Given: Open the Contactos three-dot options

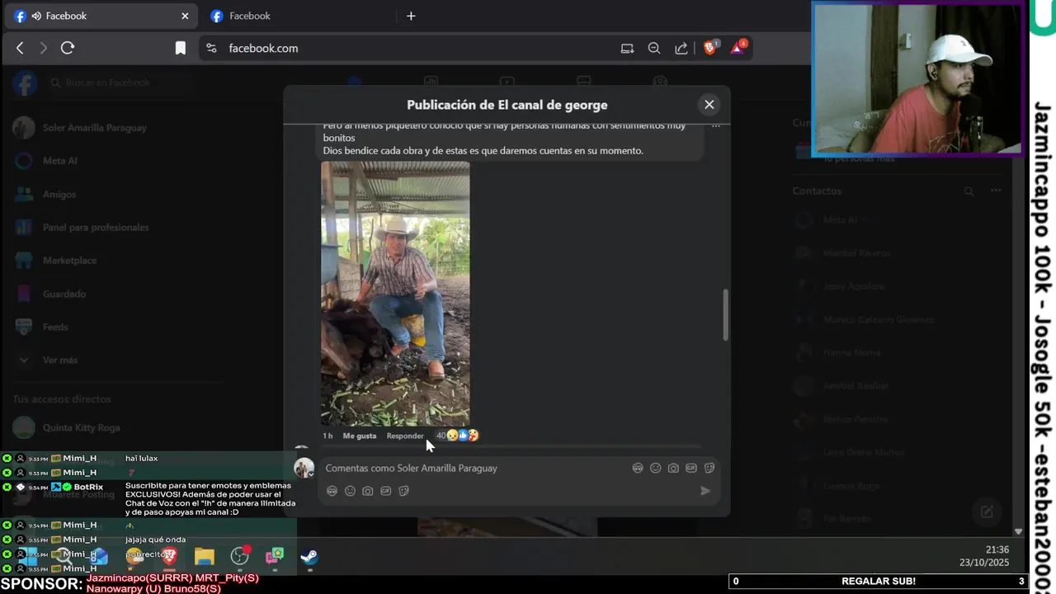Looking at the screenshot, I should (996, 191).
